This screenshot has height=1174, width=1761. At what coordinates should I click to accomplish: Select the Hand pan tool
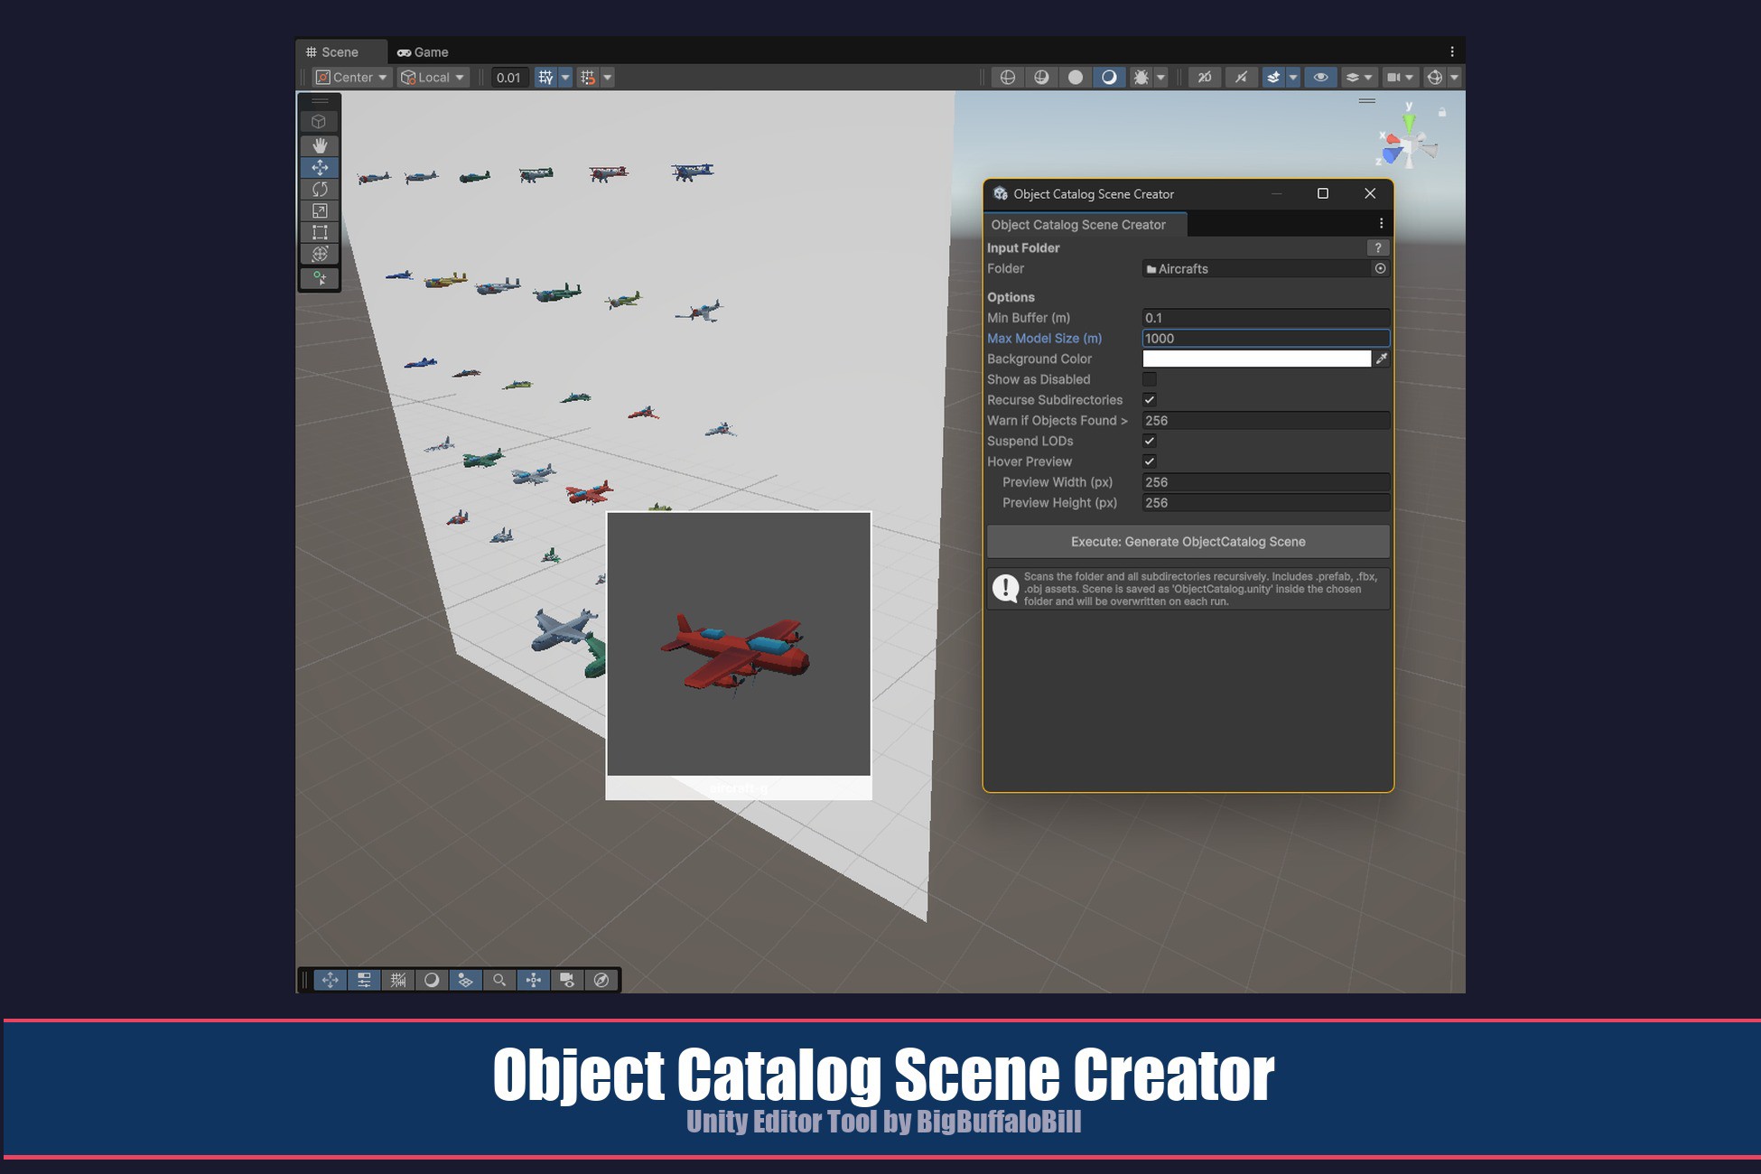pyautogui.click(x=319, y=145)
